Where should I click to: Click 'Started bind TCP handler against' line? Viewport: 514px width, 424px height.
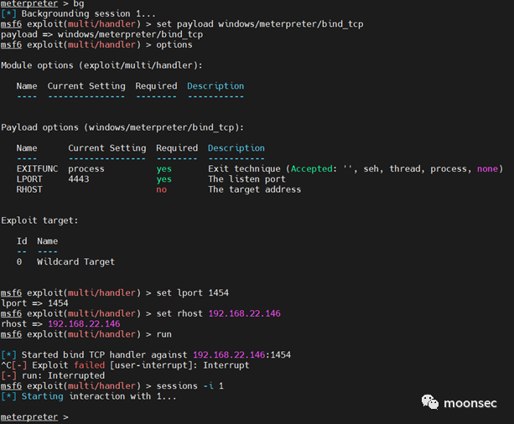[146, 354]
